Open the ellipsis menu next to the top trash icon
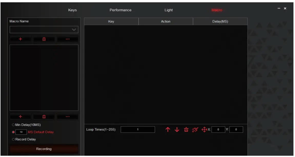 [x=67, y=39]
